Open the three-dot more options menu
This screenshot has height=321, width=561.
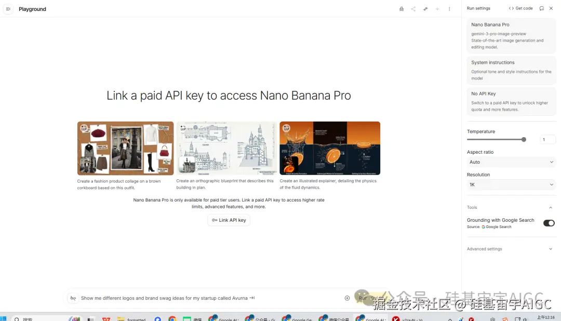[449, 9]
